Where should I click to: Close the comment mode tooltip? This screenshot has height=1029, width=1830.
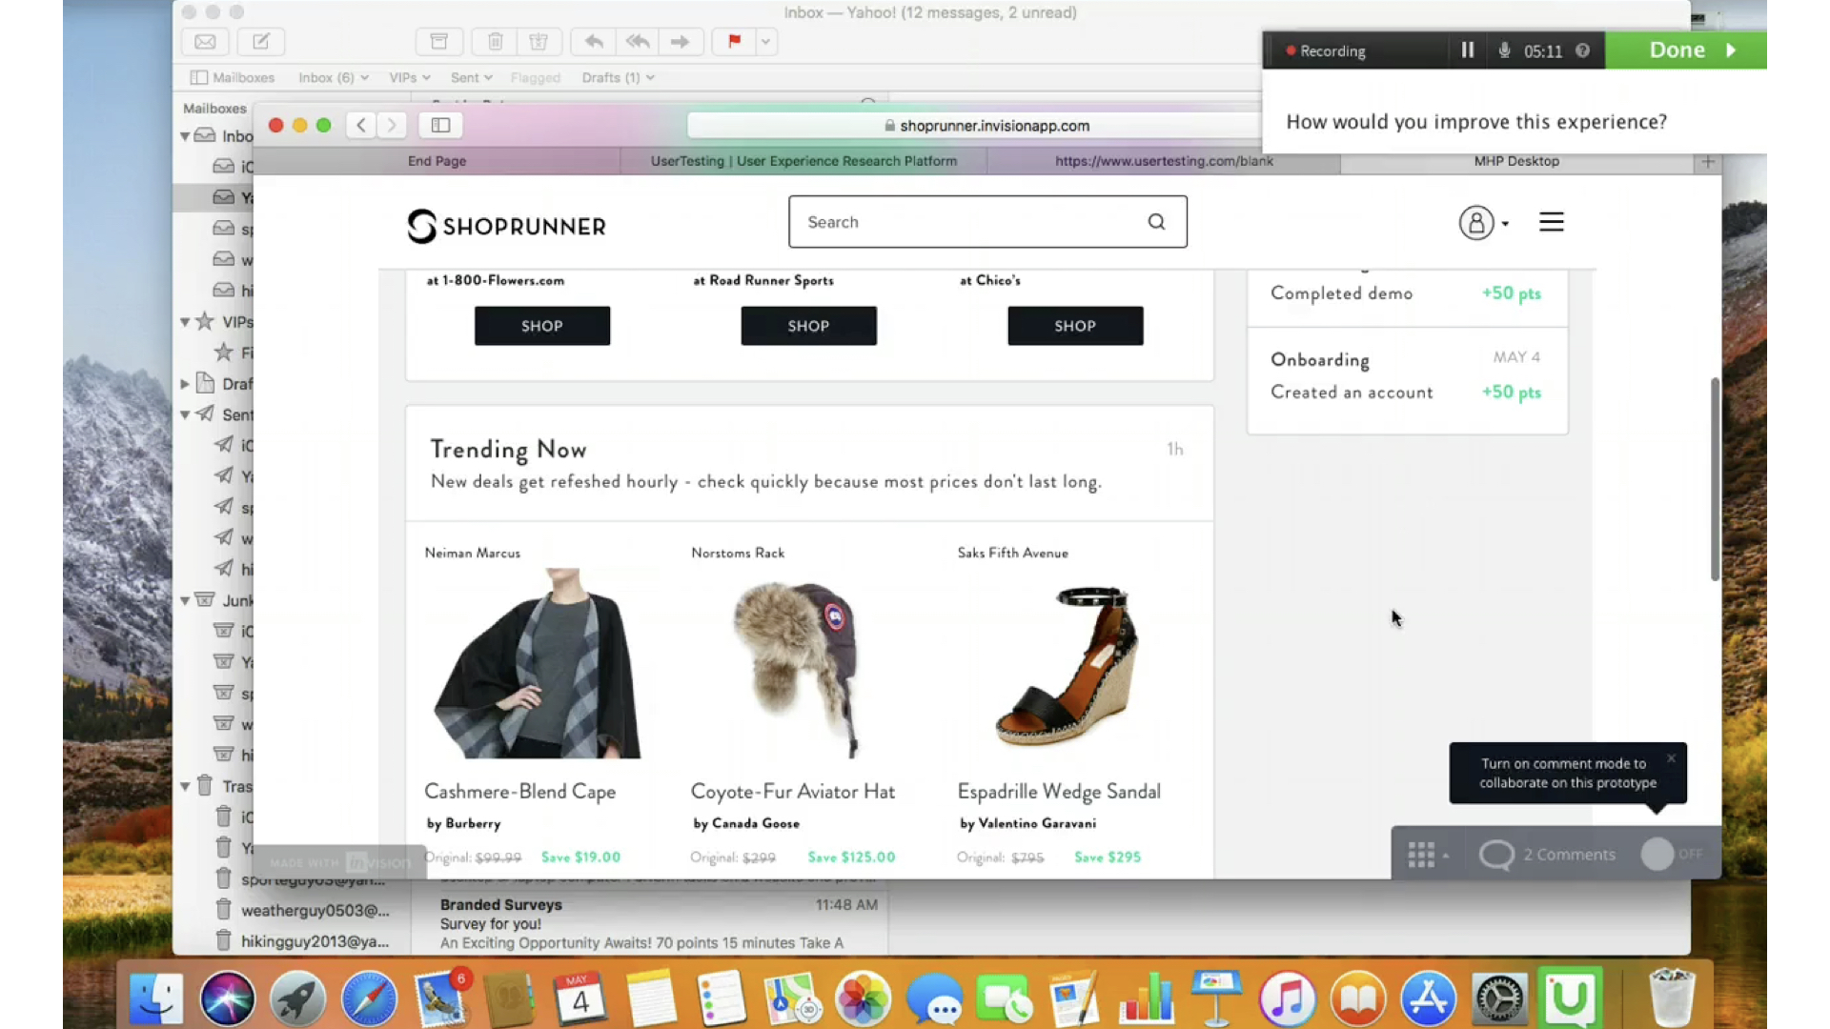point(1671,758)
